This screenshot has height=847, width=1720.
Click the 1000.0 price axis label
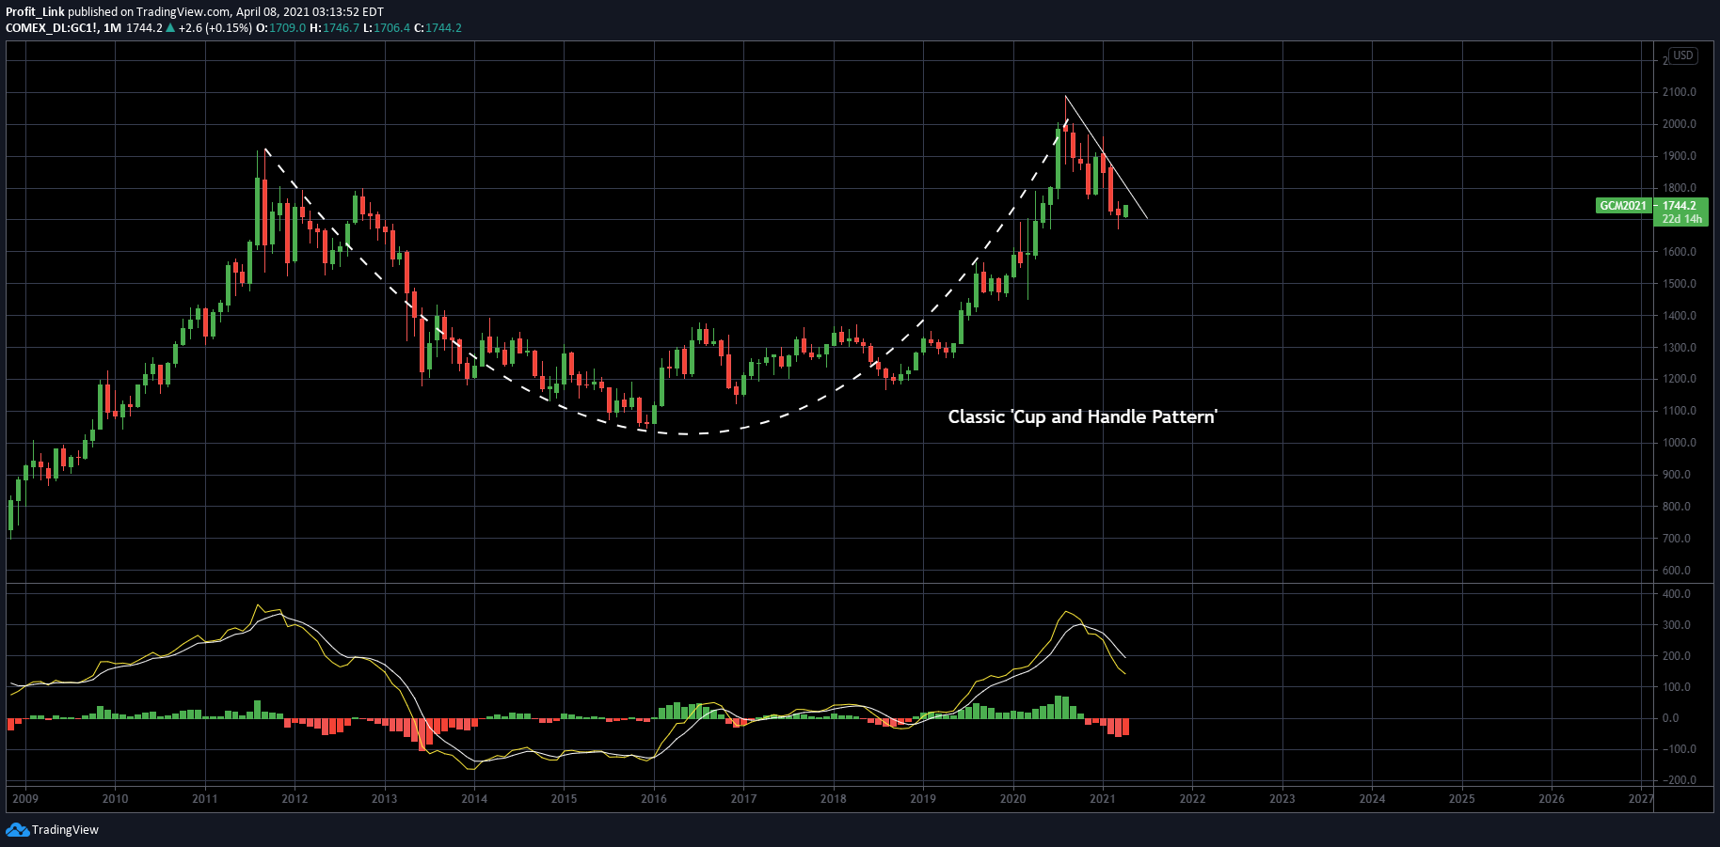pos(1680,443)
